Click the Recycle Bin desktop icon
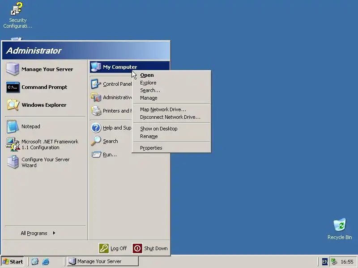The image size is (358, 268). tap(340, 225)
